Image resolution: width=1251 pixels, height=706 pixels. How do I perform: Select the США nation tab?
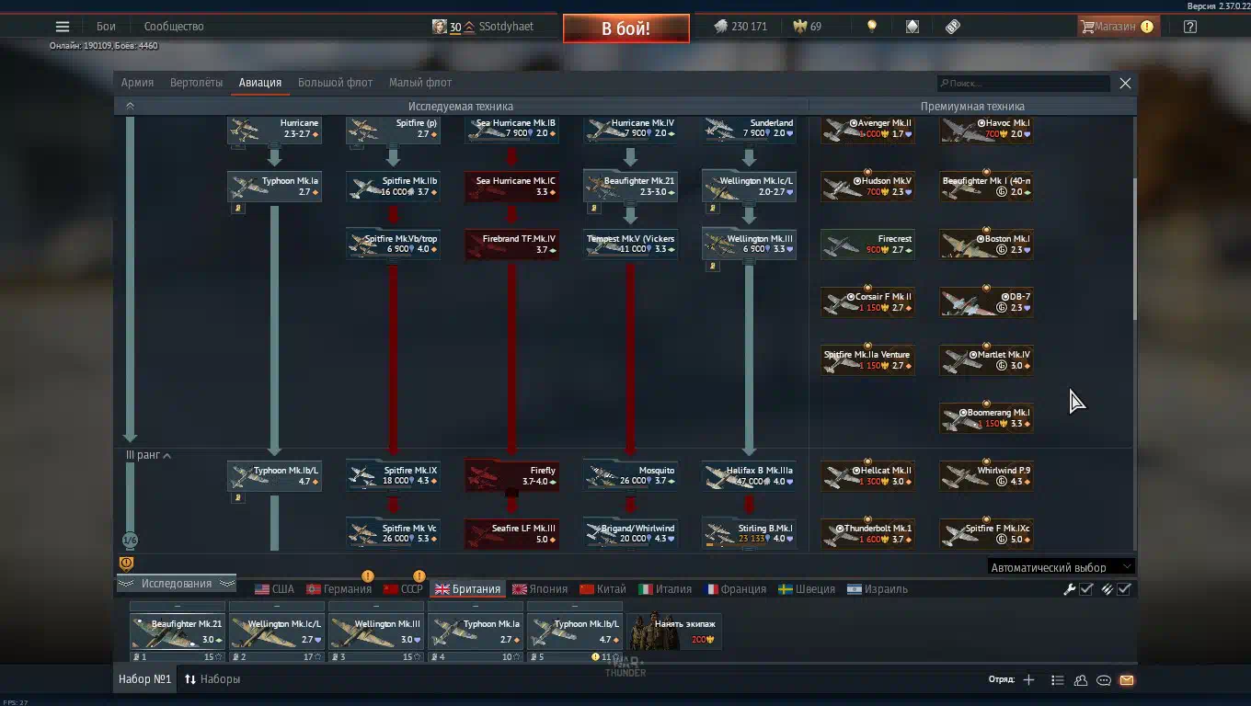(275, 589)
